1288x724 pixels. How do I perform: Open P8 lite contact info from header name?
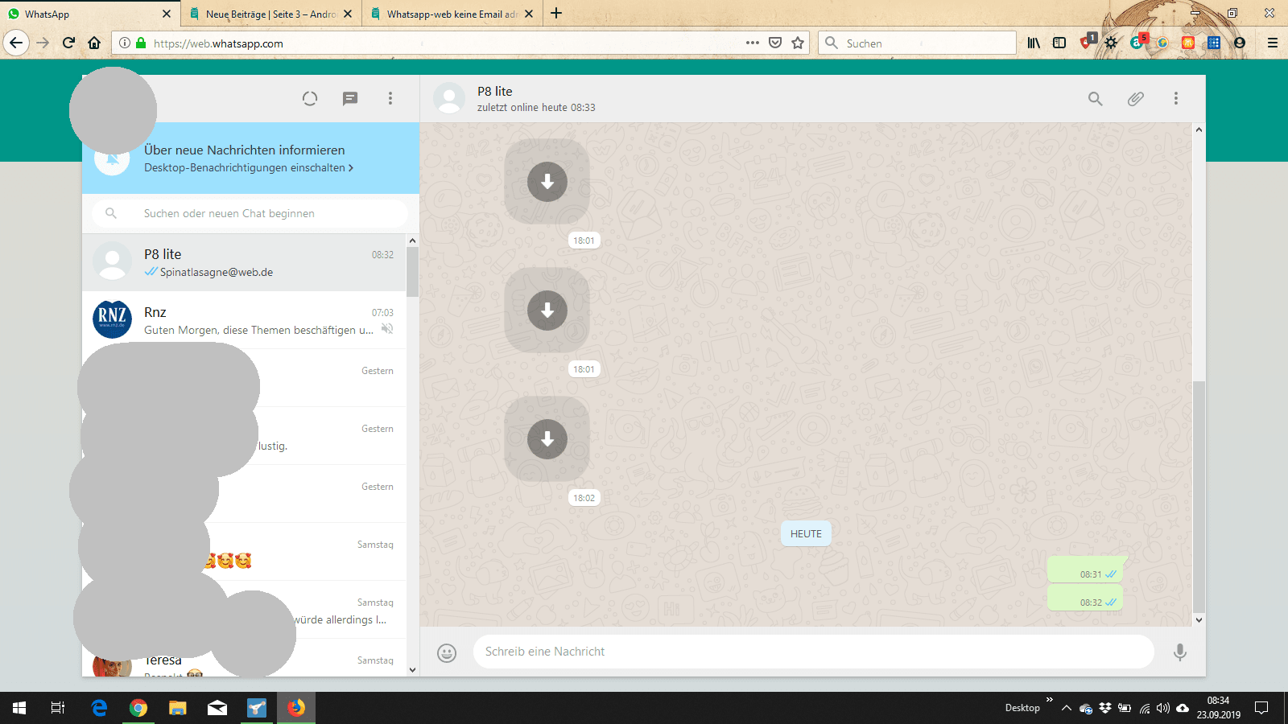pyautogui.click(x=495, y=92)
